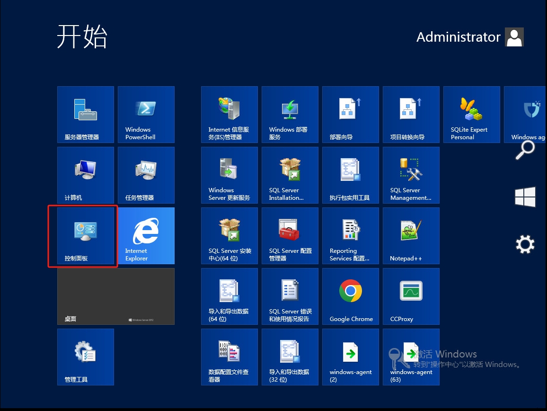This screenshot has width=547, height=411.
Task: Click the Windows Start charm logo
Action: coord(525,197)
